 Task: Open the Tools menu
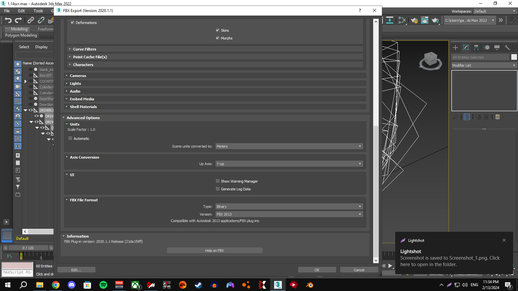(x=38, y=11)
